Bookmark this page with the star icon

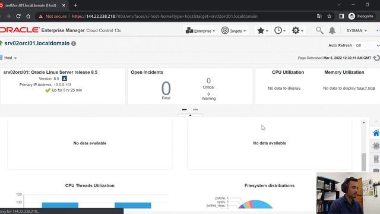[329, 16]
